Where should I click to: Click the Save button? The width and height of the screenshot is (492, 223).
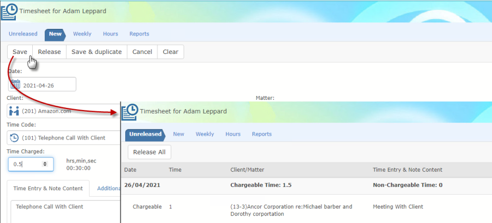point(20,52)
